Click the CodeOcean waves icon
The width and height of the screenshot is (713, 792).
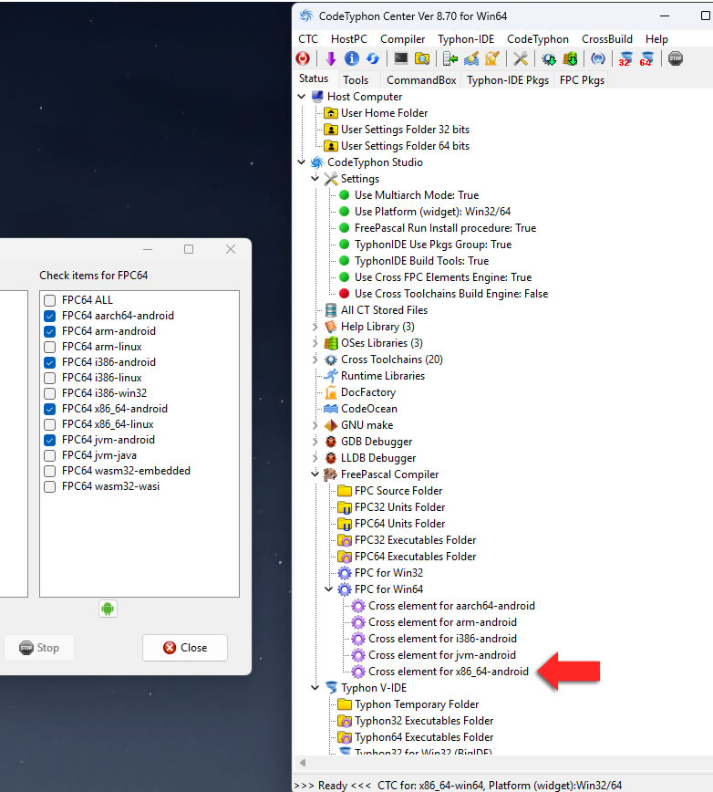point(331,409)
